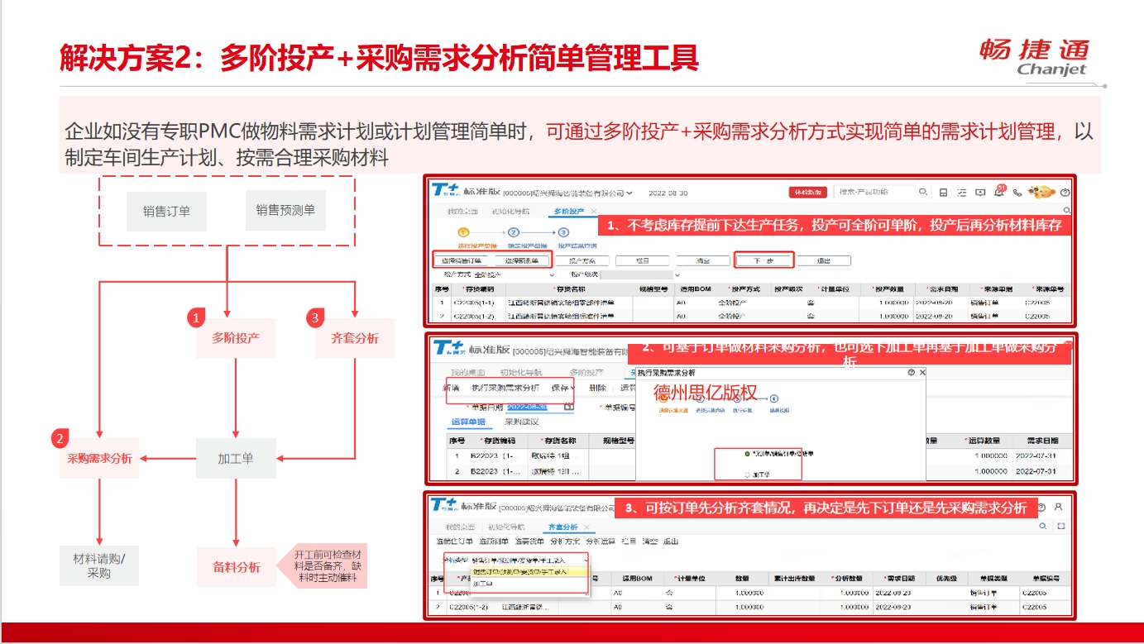This screenshot has height=644, width=1144.
Task: Click help icon in 齐套分析 screenshot header
Action: pos(1041,507)
